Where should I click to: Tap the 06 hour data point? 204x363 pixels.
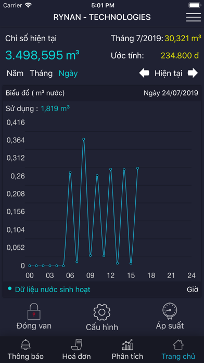70,173
